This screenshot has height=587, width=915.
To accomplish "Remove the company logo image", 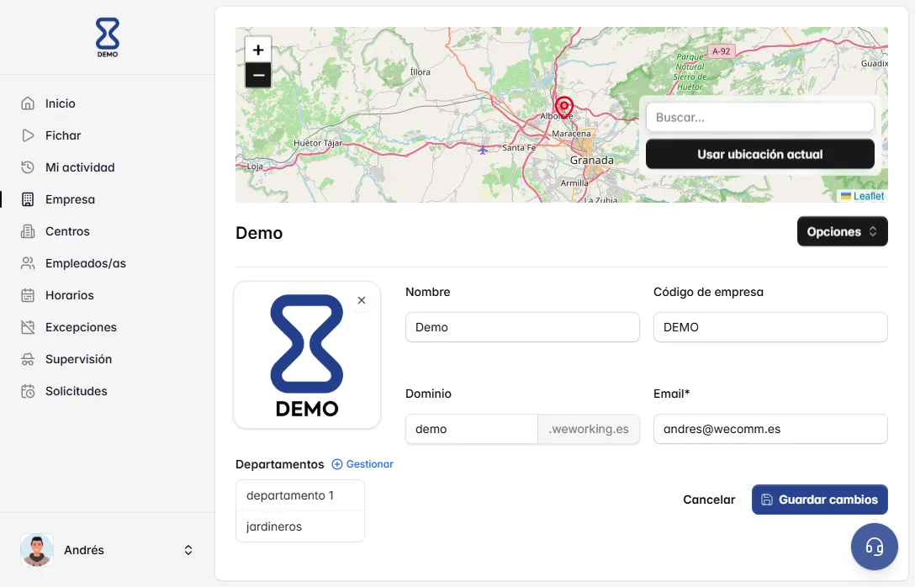I will pos(362,300).
